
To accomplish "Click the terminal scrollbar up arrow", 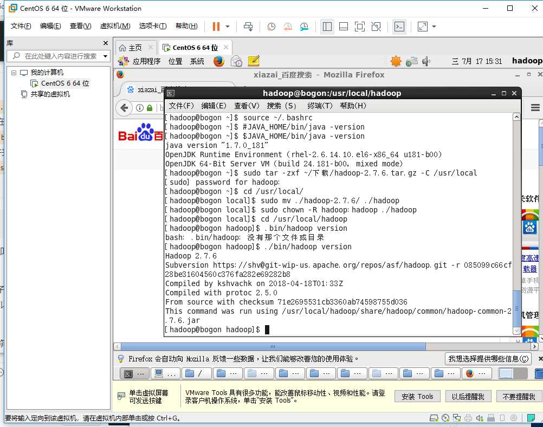I will (x=516, y=117).
